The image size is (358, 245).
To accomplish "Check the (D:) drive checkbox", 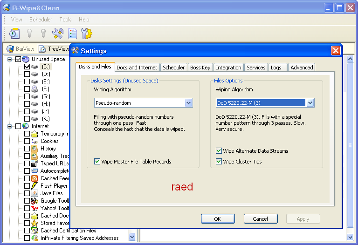I will [x=27, y=74].
